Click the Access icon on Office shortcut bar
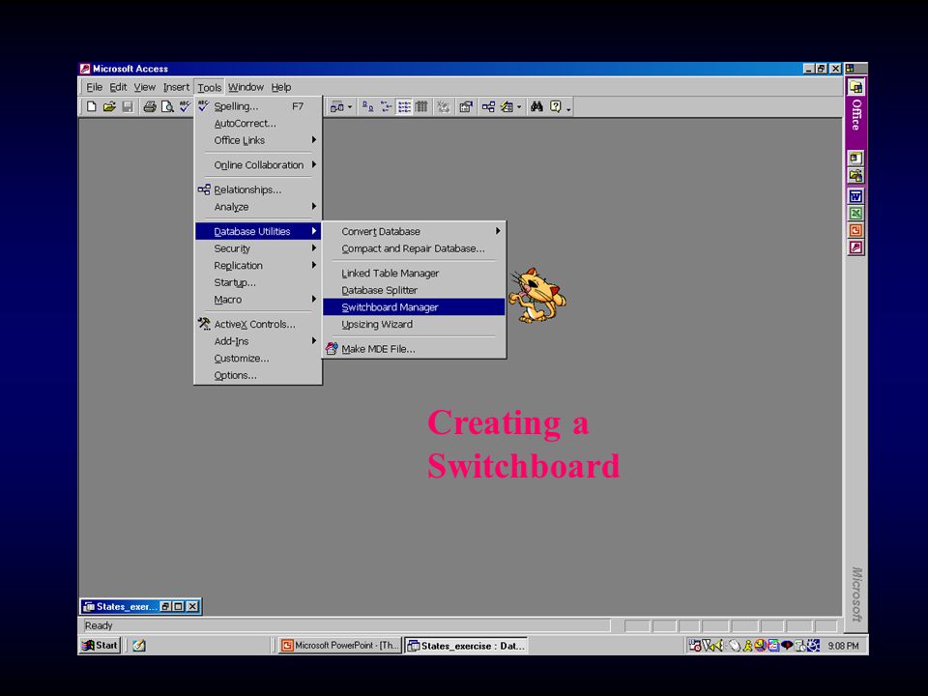Screen dimensions: 928x696 (x=855, y=247)
